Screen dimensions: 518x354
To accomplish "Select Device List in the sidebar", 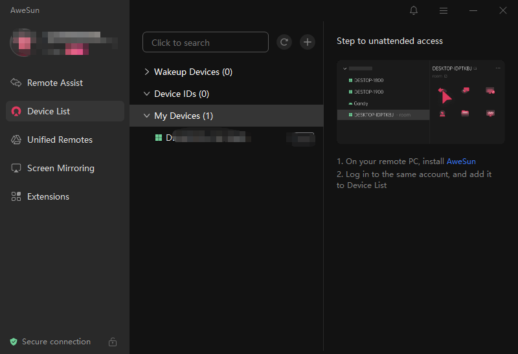I will point(49,111).
